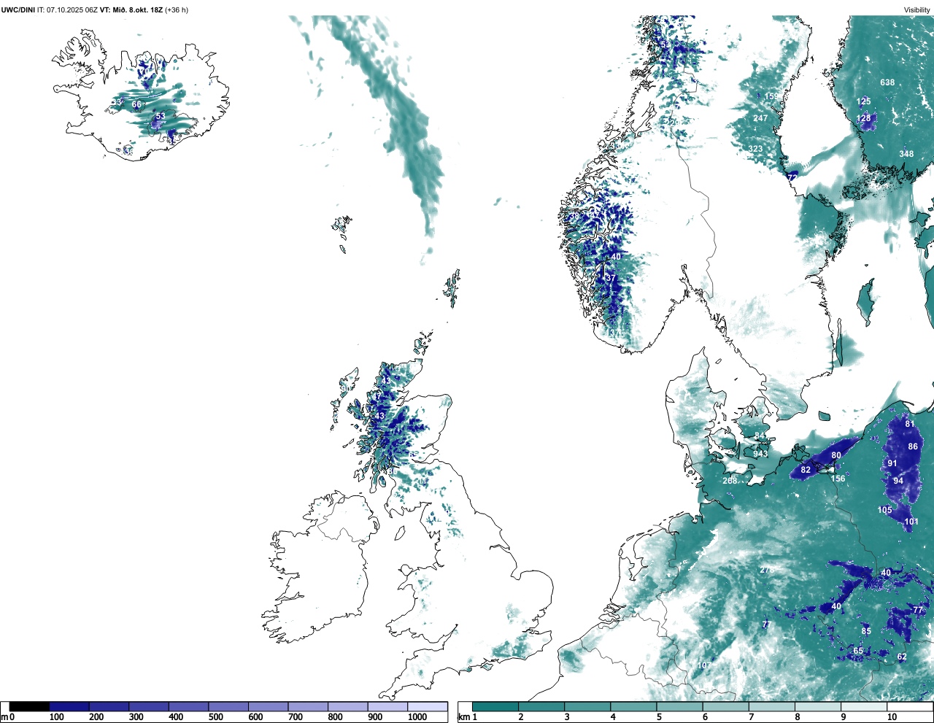
Task: Click the '37' visibility value over southern Norway
Action: 611,278
